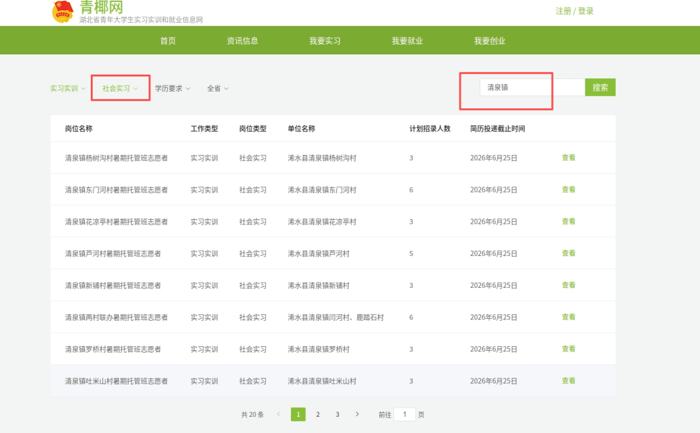View 清泉镇花凉亭村 position via 查看
Image resolution: width=700 pixels, height=433 pixels.
568,221
